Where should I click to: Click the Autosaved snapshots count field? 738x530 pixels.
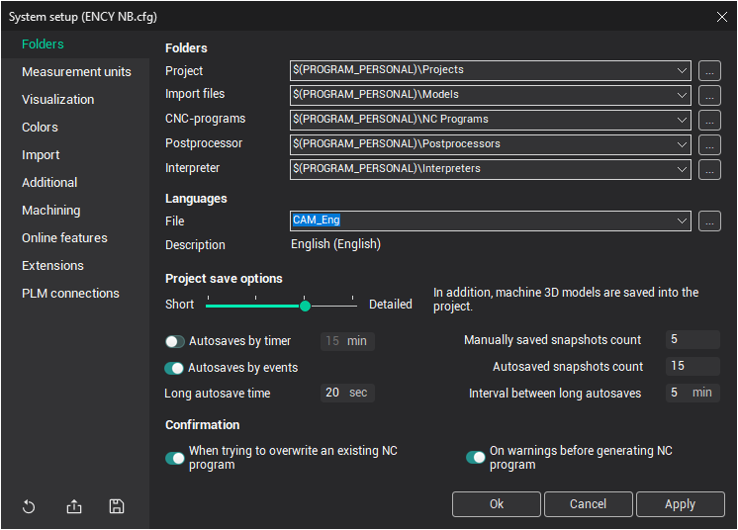[692, 366]
